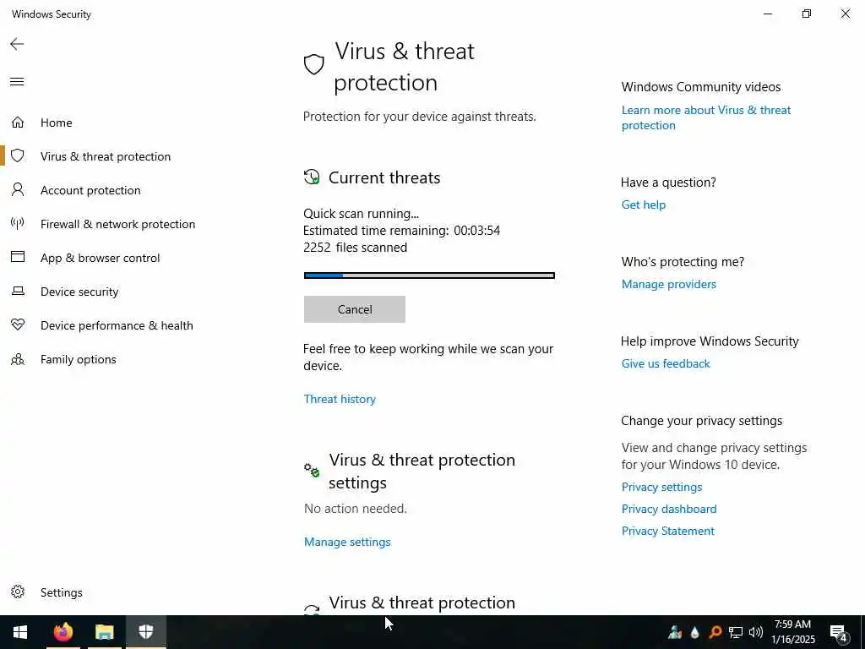Restore down the Windows Security window
Screen dimensions: 865x649
pyautogui.click(x=807, y=14)
